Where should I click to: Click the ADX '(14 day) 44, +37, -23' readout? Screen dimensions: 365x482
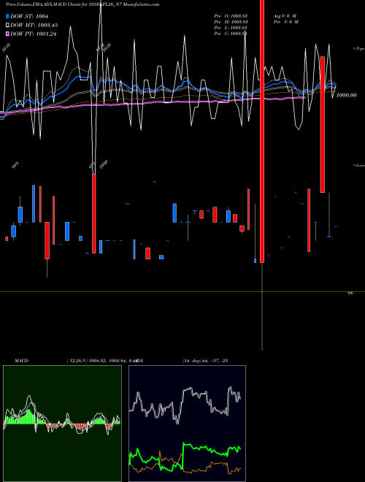click(204, 360)
